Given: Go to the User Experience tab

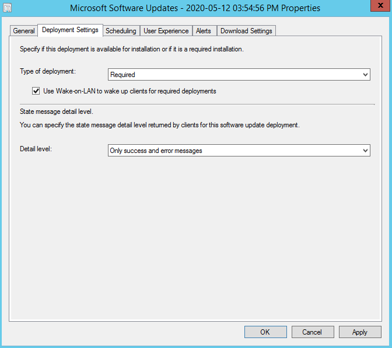Looking at the screenshot, I should (166, 31).
